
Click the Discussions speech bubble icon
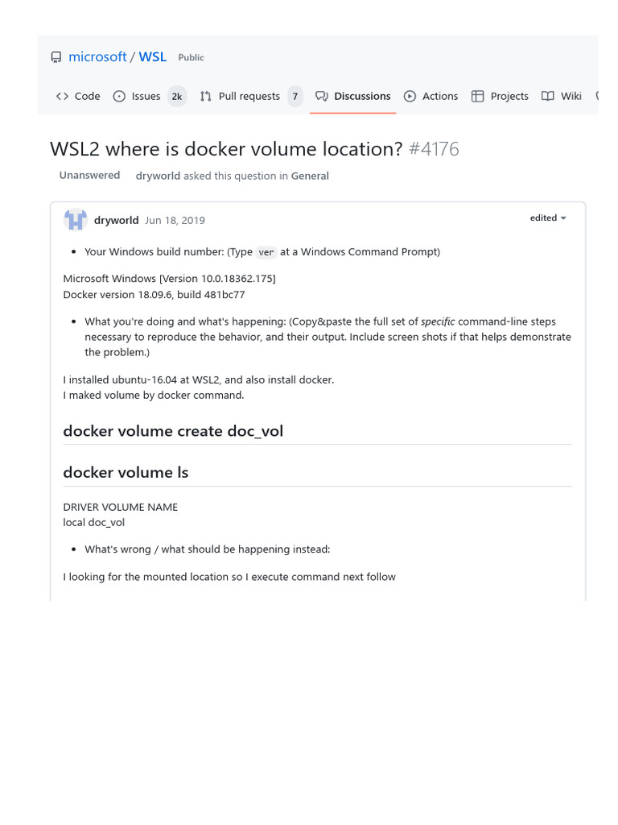[322, 97]
